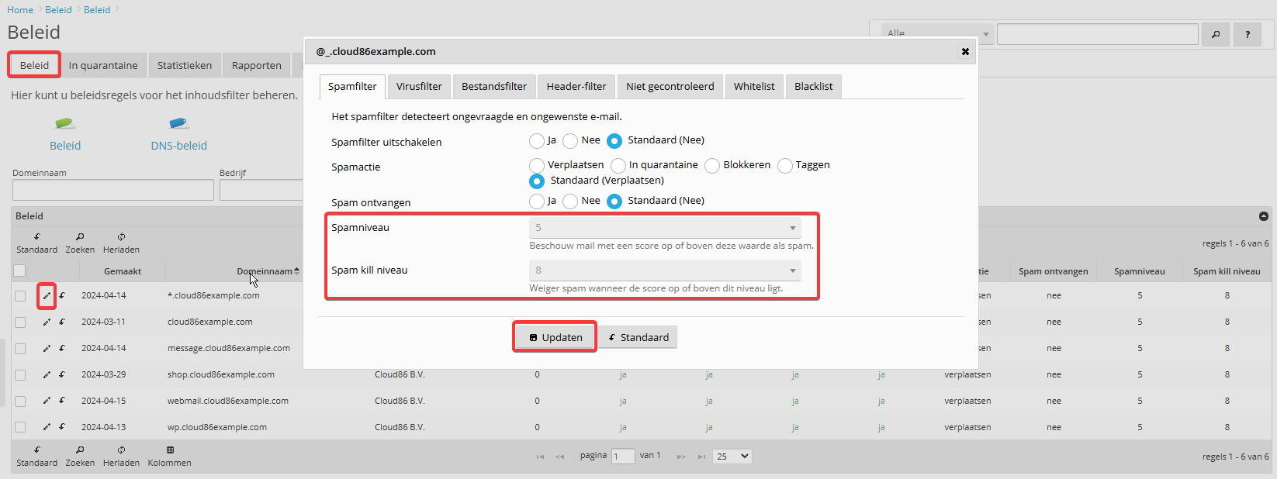
Task: Open the Alle filter dropdown
Action: [x=937, y=33]
